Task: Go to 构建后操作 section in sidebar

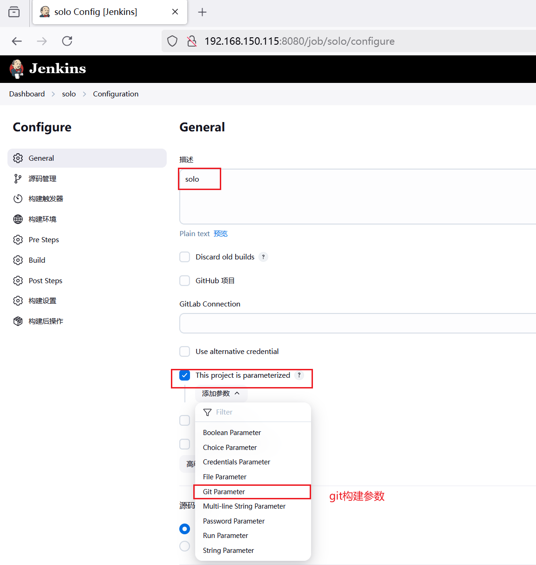Action: click(87, 321)
